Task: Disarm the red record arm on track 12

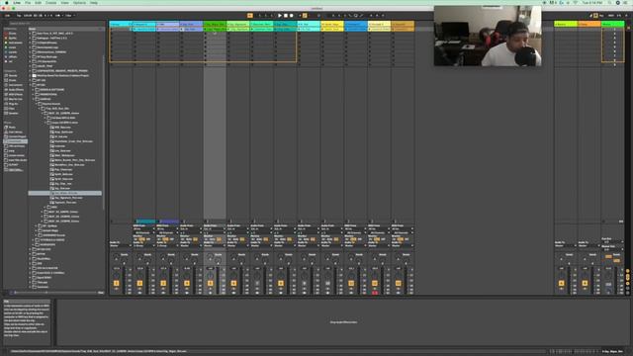Action: click(375, 293)
